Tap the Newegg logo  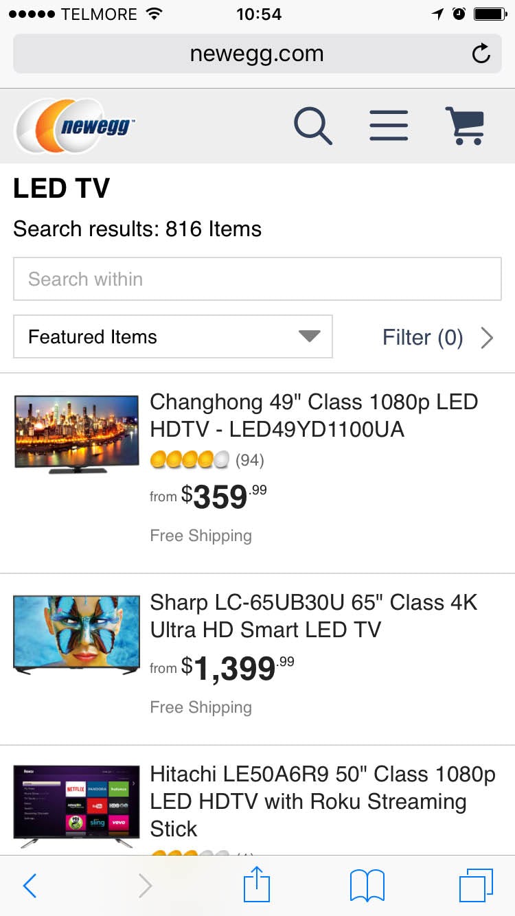(x=74, y=126)
